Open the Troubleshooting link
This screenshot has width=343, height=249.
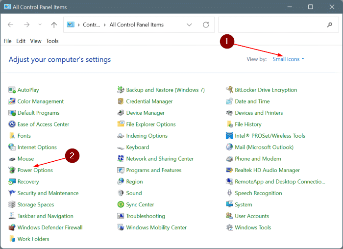tap(146, 216)
